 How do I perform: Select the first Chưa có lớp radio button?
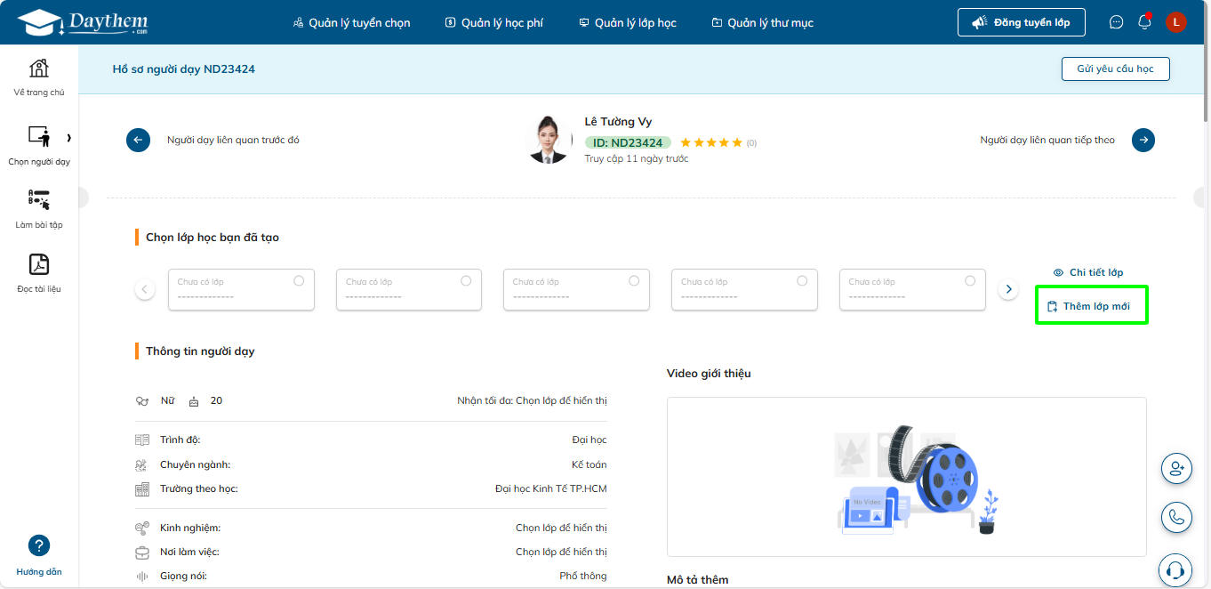299,280
